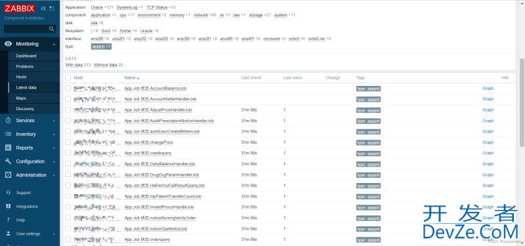Open the Dashboard menu item

(x=26, y=56)
